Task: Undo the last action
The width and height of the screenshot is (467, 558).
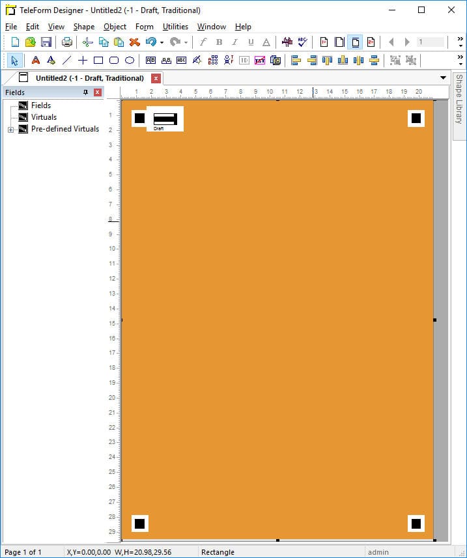Action: (151, 42)
